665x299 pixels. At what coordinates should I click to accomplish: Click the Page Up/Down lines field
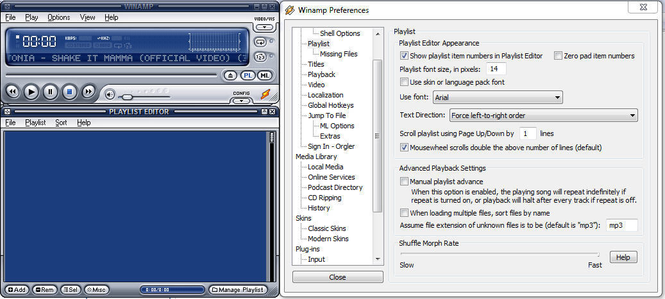(x=528, y=133)
